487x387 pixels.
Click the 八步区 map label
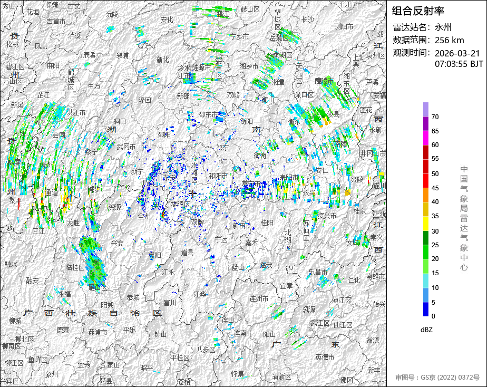(206, 350)
